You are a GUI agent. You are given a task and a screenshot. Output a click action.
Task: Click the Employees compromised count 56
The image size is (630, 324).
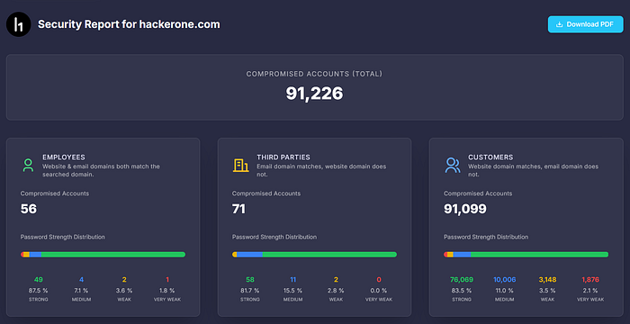click(x=29, y=209)
